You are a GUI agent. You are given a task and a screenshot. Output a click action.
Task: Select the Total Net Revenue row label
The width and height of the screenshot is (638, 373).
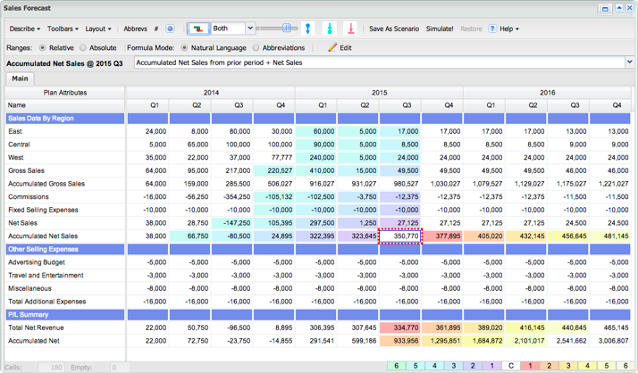tap(37, 327)
